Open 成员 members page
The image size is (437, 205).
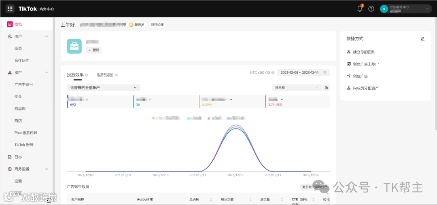pyautogui.click(x=18, y=48)
